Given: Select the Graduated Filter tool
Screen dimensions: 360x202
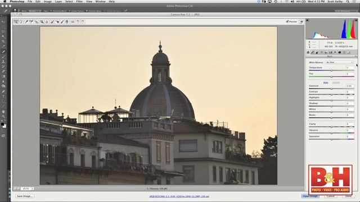Looking at the screenshot, I should [x=67, y=22].
